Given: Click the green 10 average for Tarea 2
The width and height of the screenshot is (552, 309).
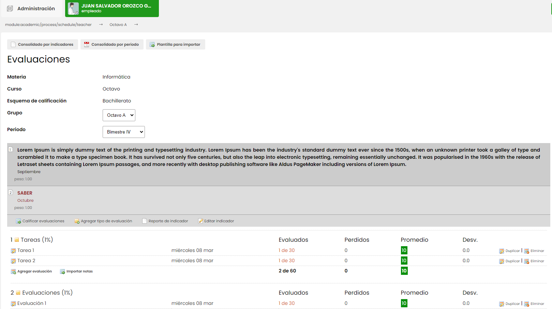Looking at the screenshot, I should click(404, 261).
